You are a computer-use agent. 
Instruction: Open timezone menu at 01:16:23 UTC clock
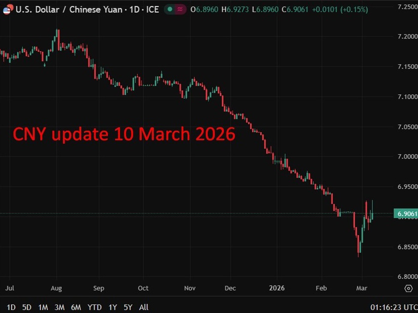(x=393, y=307)
